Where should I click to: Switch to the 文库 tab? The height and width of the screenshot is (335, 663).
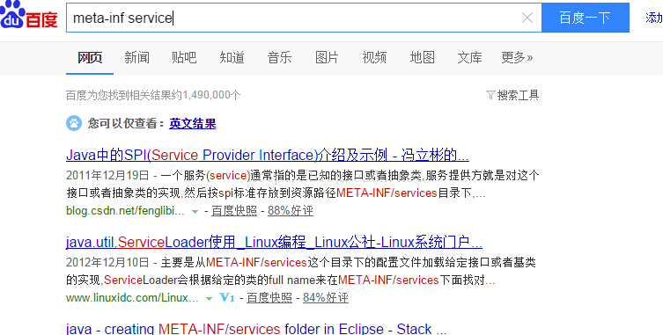(469, 57)
